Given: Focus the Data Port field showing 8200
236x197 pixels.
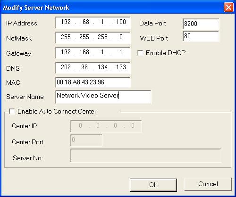Looking at the screenshot, I should click(201, 24).
